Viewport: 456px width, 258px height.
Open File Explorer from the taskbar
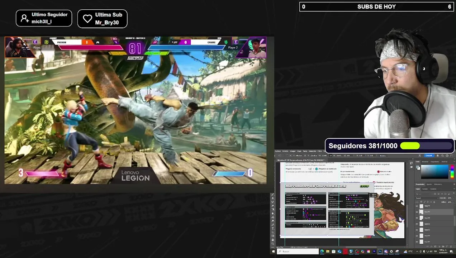coord(328,251)
